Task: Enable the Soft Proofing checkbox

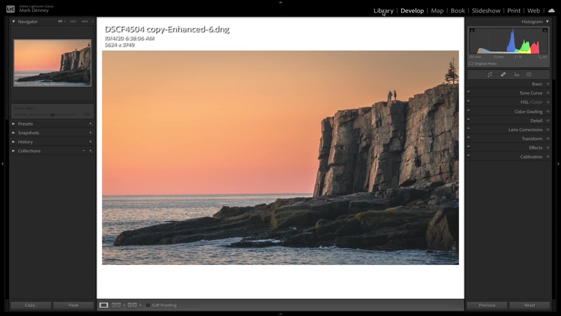Action: (148, 305)
